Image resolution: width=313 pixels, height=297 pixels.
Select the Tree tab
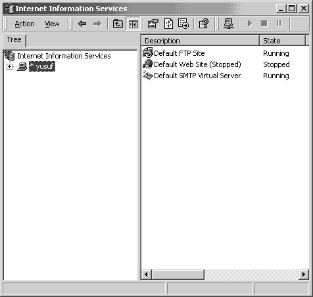(14, 40)
